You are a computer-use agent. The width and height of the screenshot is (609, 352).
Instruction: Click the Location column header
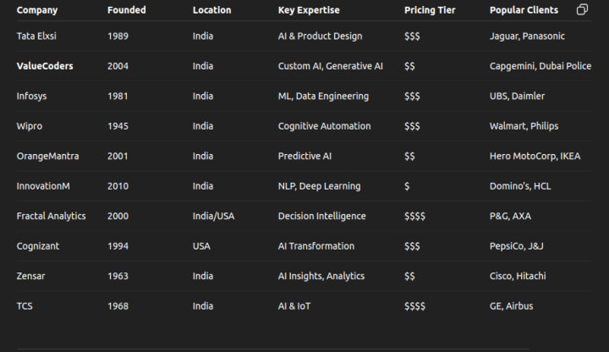click(x=211, y=10)
